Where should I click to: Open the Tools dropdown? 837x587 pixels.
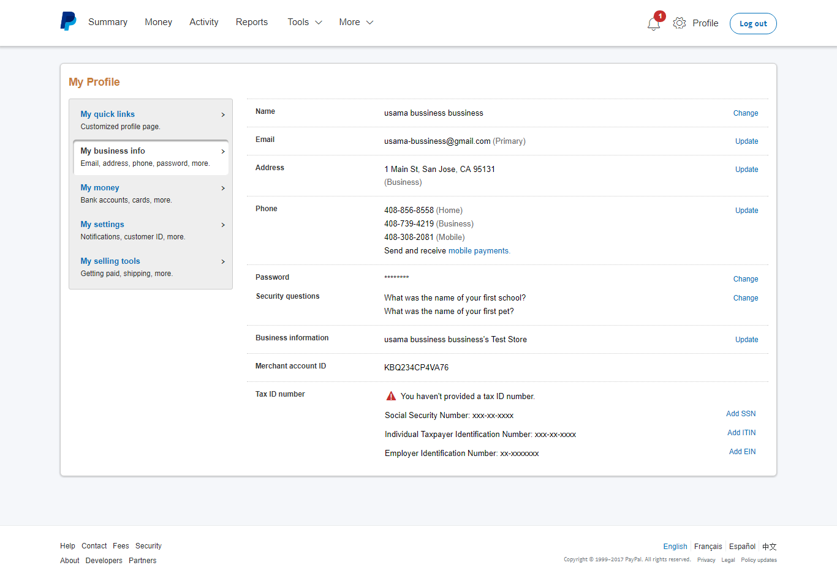point(304,21)
